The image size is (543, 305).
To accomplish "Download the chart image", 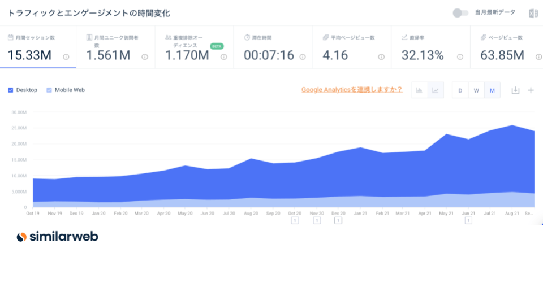I will coord(515,90).
